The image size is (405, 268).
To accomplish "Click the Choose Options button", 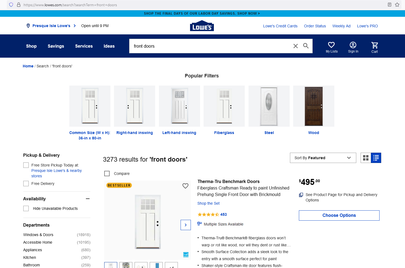I will click(x=339, y=215).
